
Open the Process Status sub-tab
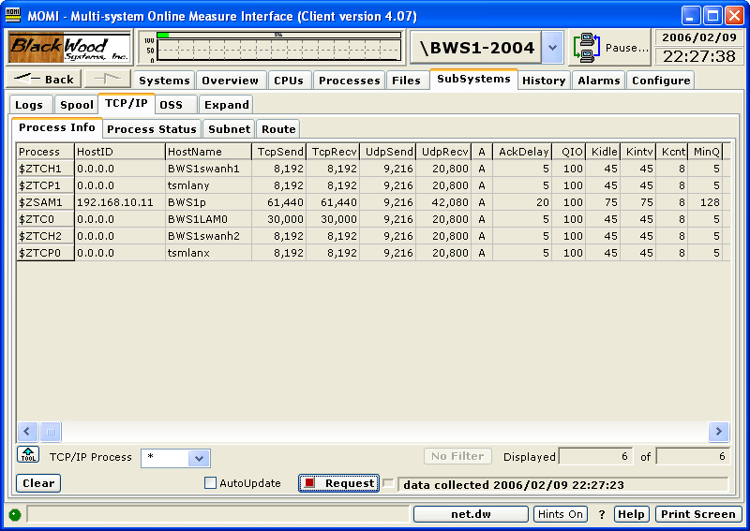tap(152, 128)
